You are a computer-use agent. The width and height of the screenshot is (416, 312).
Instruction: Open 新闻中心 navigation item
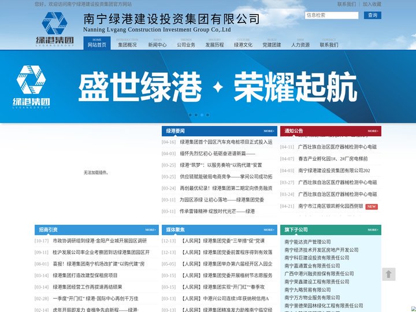157,43
